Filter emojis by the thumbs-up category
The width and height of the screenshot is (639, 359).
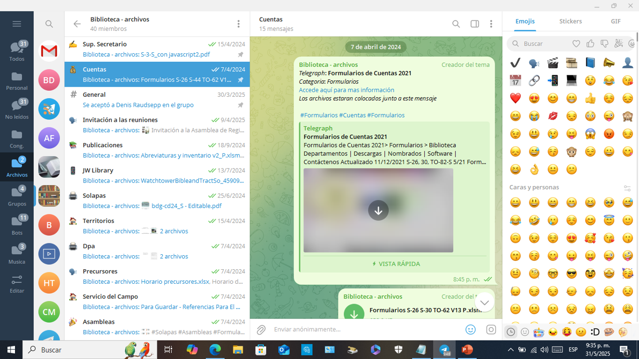591,44
